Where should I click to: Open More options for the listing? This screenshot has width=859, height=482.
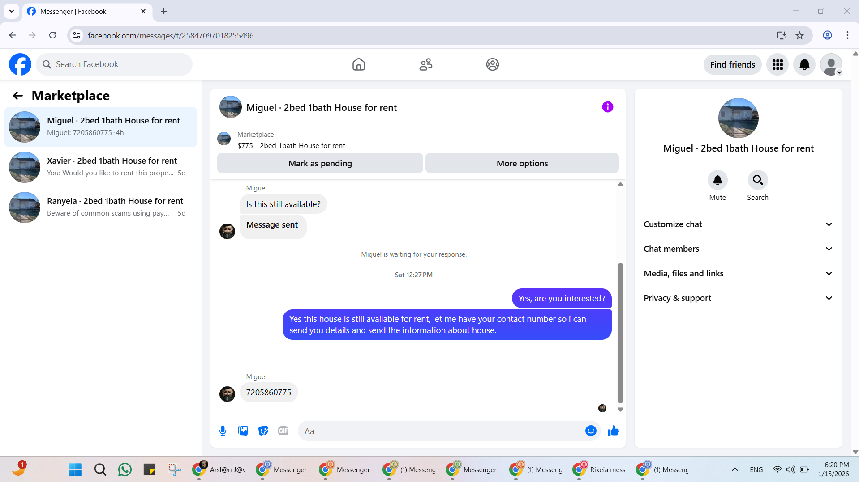522,163
